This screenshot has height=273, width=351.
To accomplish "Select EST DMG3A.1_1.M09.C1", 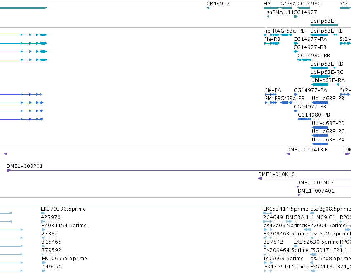I will pos(289,221).
